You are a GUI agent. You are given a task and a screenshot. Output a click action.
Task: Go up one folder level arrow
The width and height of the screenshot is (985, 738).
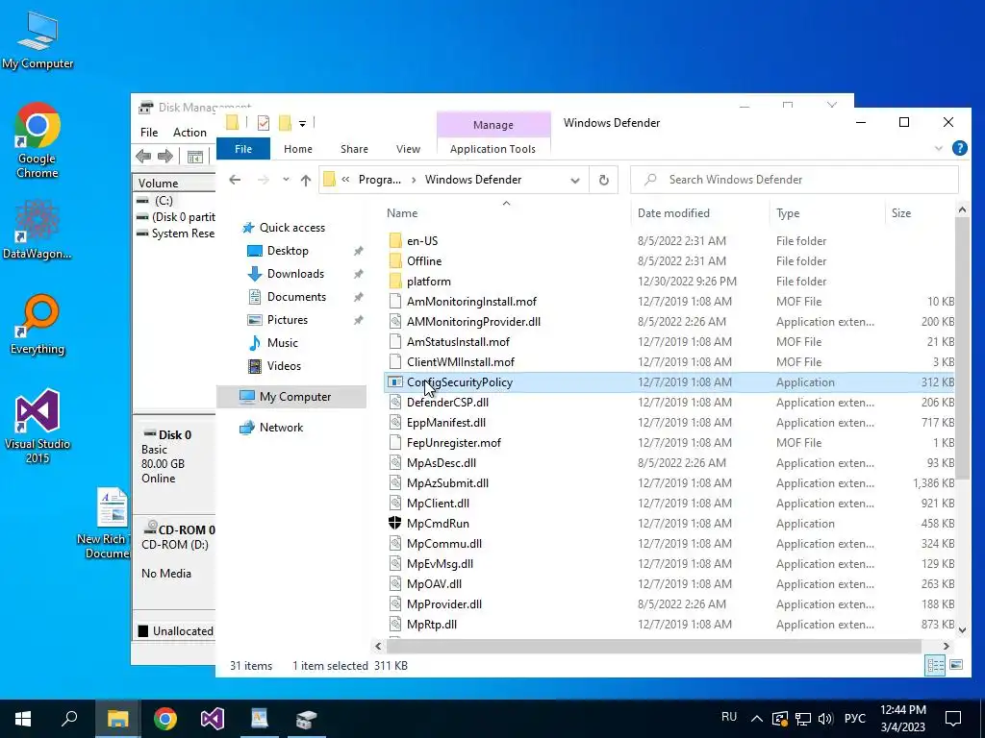pyautogui.click(x=306, y=180)
